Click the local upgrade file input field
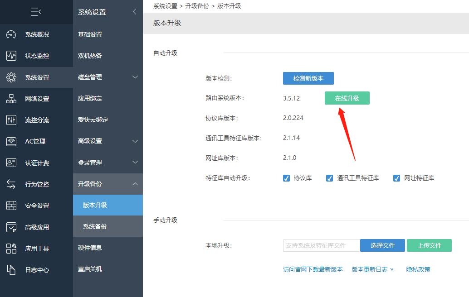 pos(322,245)
